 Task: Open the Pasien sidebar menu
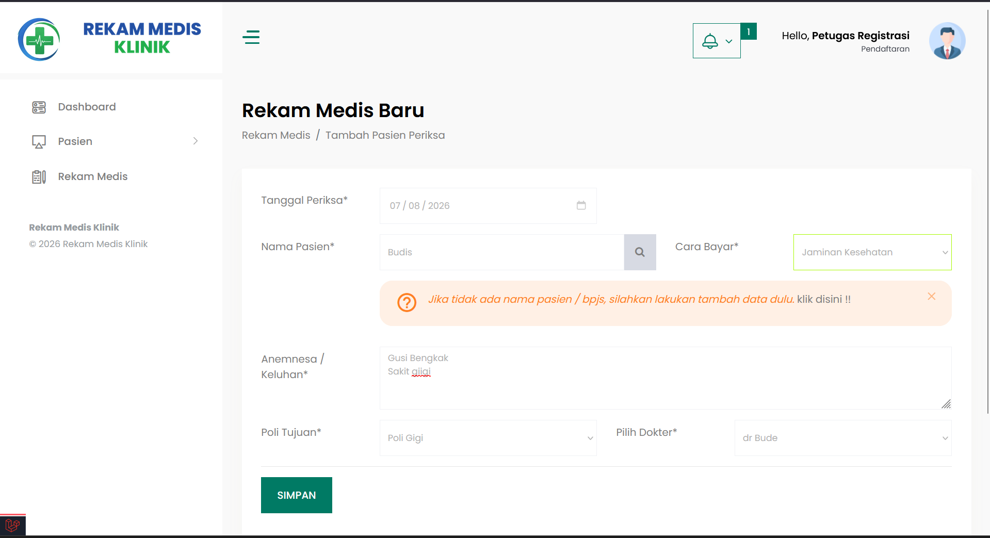click(x=75, y=141)
